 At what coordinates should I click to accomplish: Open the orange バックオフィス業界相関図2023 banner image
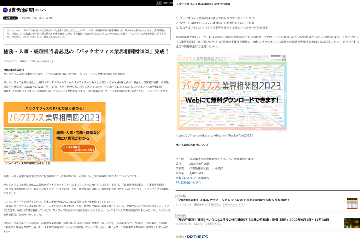tap(54, 132)
